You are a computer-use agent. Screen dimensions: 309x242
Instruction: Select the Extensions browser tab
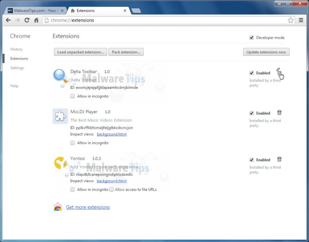[x=99, y=11]
